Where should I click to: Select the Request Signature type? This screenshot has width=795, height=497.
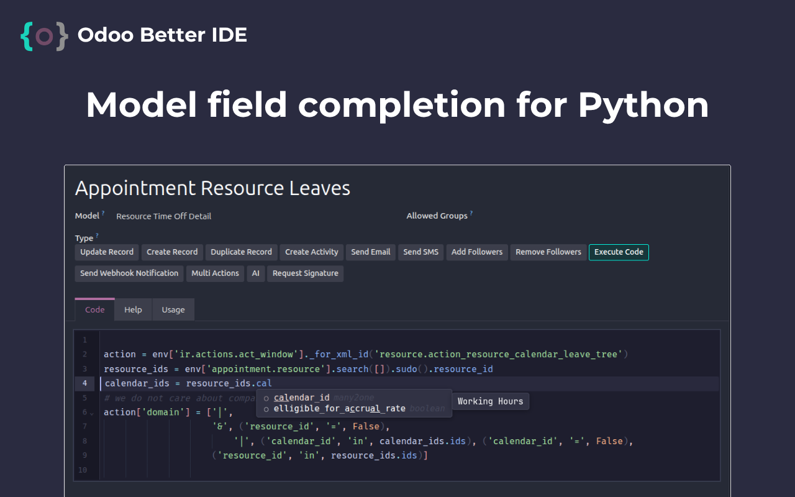pyautogui.click(x=305, y=273)
